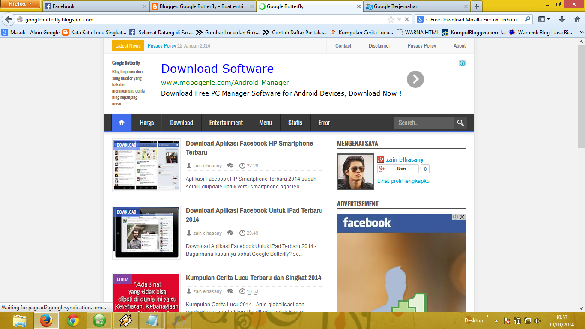Open the smartphone Facebook app thumbnail
This screenshot has height=329, width=585.
coord(146,165)
